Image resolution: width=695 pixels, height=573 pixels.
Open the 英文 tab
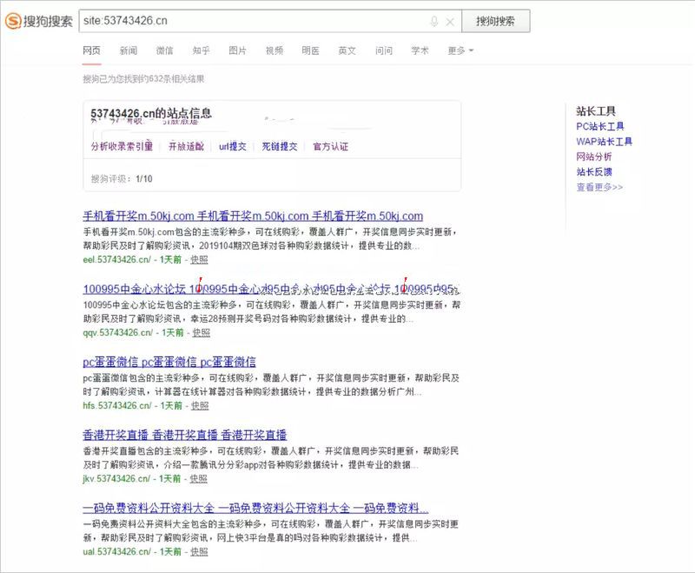pyautogui.click(x=347, y=50)
